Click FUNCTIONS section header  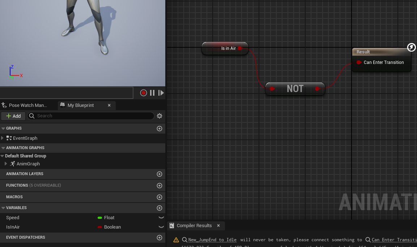tap(82, 185)
